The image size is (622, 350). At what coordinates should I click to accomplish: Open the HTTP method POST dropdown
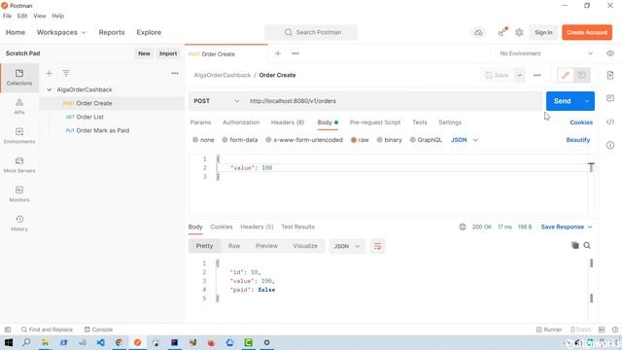point(216,101)
